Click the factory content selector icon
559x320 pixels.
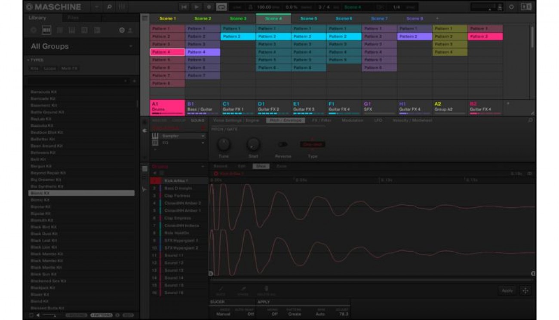tap(122, 30)
